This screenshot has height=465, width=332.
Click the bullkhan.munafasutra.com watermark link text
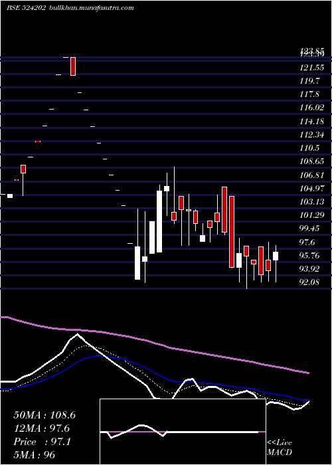click(x=91, y=8)
